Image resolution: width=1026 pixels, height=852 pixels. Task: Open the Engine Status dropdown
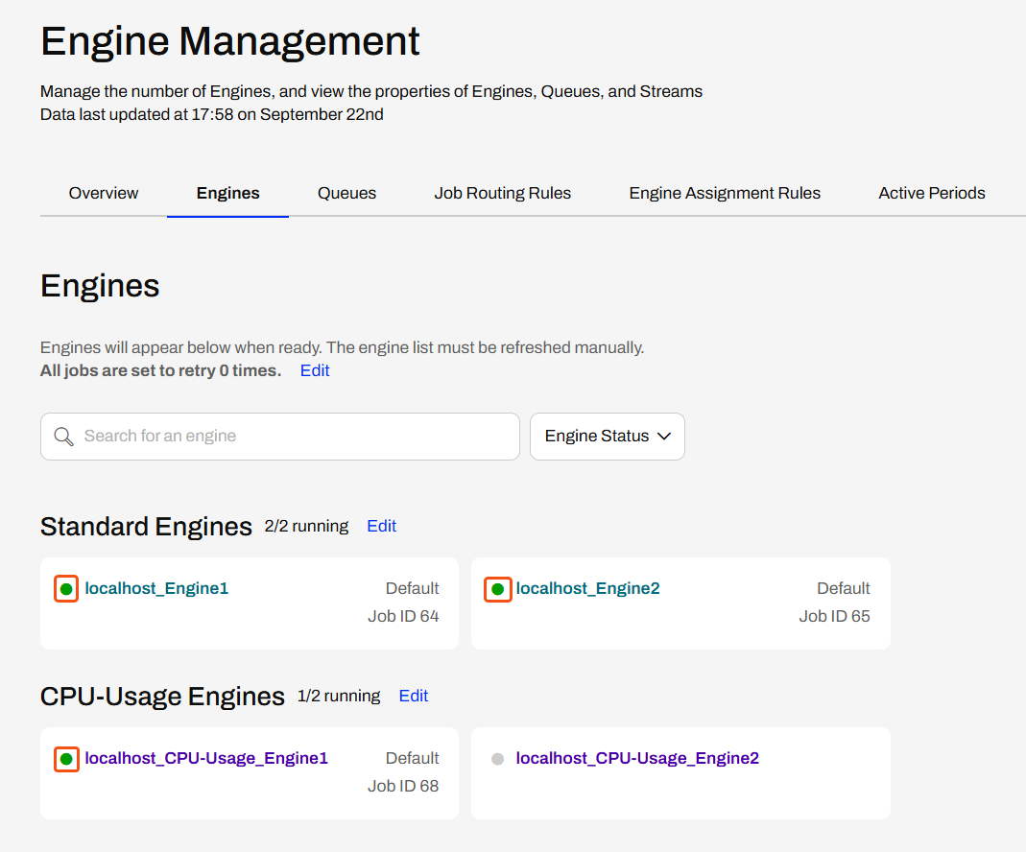608,437
